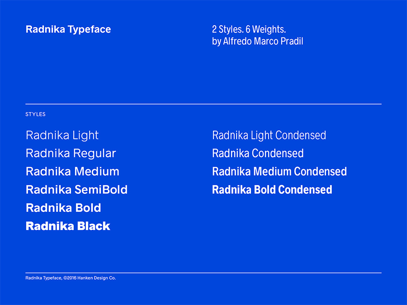Screen dimensions: 407x305
Task: Click the horizontal divider above the footer
Action: click(x=203, y=273)
